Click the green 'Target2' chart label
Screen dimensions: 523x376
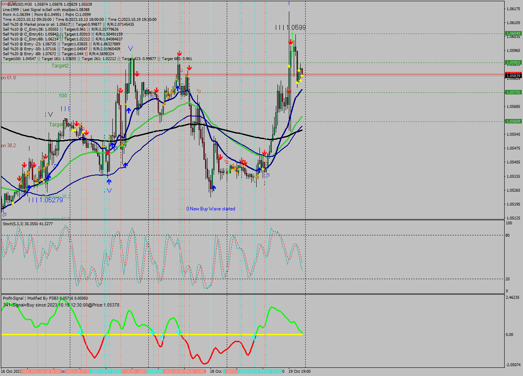click(x=60, y=65)
